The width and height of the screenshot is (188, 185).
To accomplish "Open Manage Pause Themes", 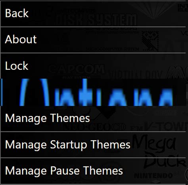I will coord(93,171).
